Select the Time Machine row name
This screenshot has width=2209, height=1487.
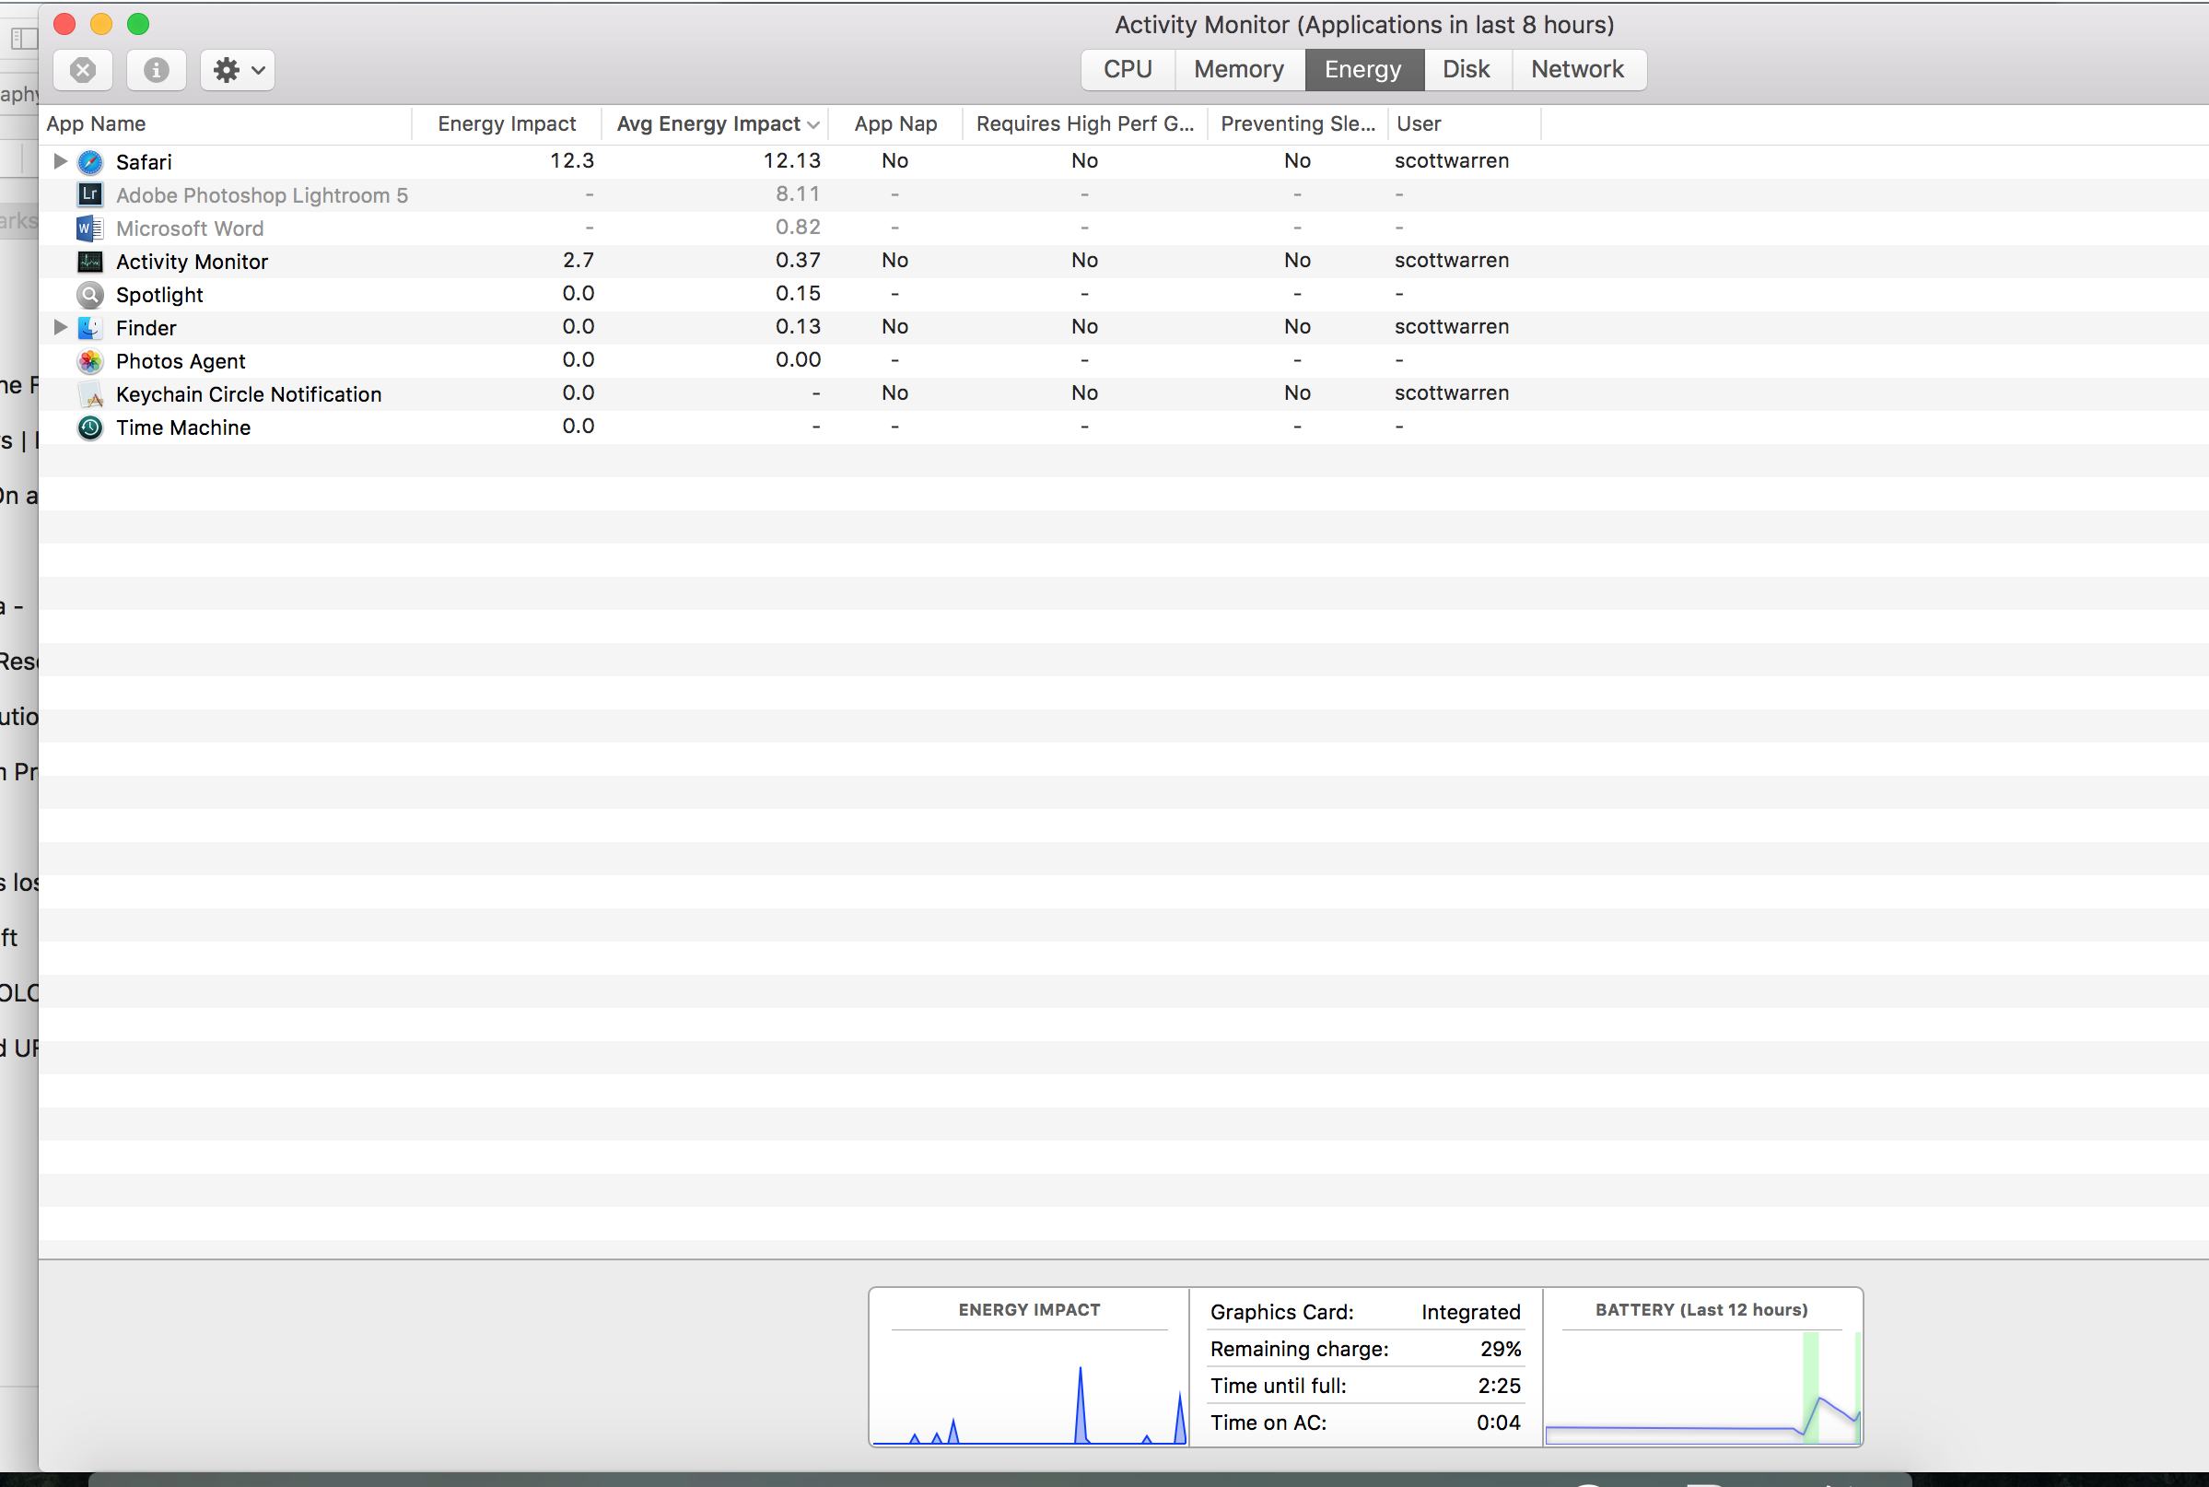click(x=184, y=427)
